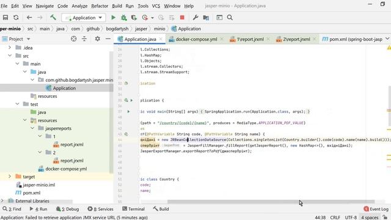This screenshot has height=220, width=391.
Task: Click the Run Anything toolbar icon
Action: 219,18
